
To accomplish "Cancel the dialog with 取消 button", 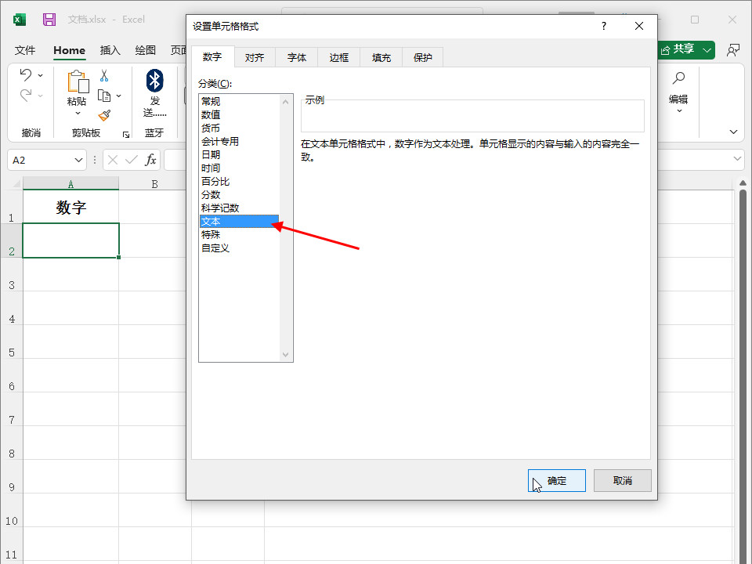I will tap(623, 480).
